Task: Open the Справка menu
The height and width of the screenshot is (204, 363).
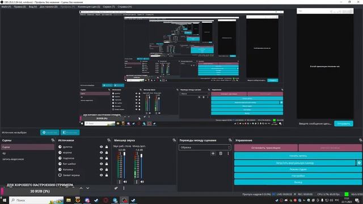Action: point(125,7)
